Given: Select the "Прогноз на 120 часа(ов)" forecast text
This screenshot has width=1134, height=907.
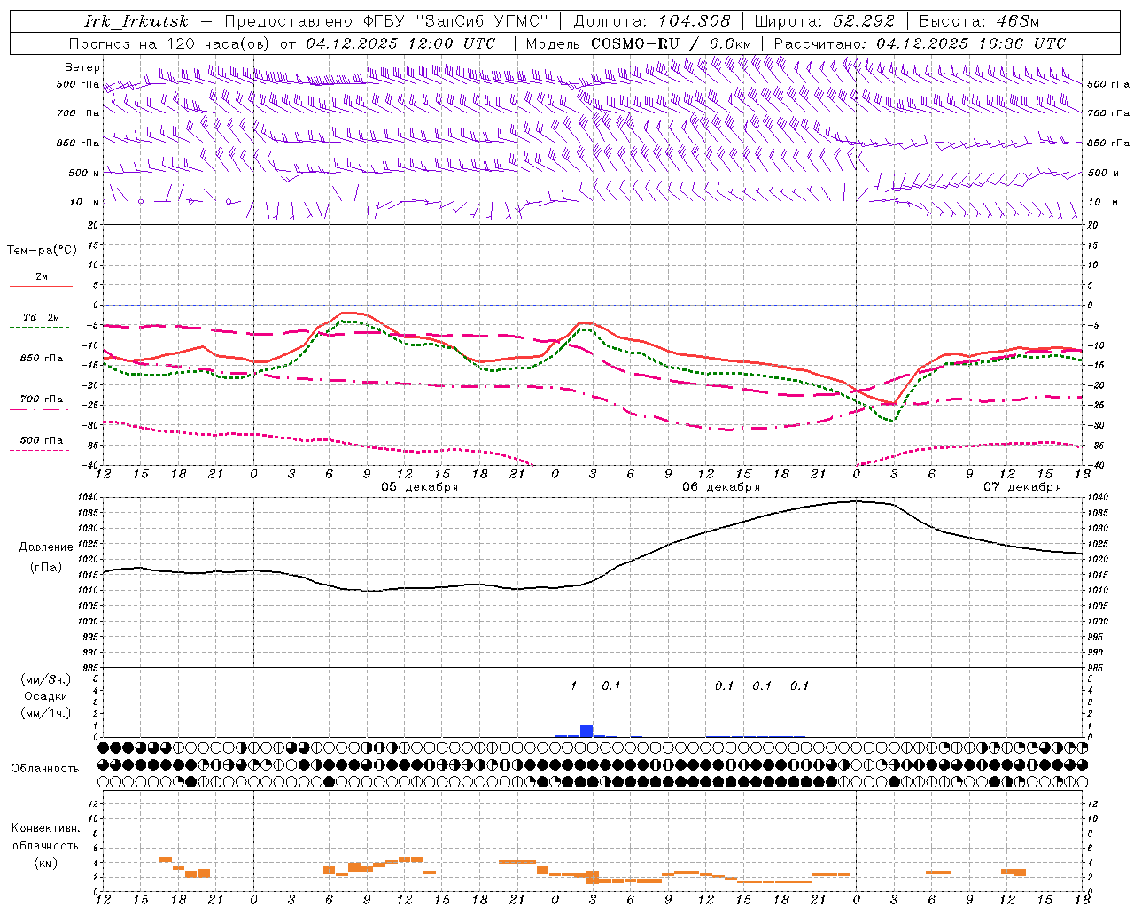Looking at the screenshot, I should [171, 43].
